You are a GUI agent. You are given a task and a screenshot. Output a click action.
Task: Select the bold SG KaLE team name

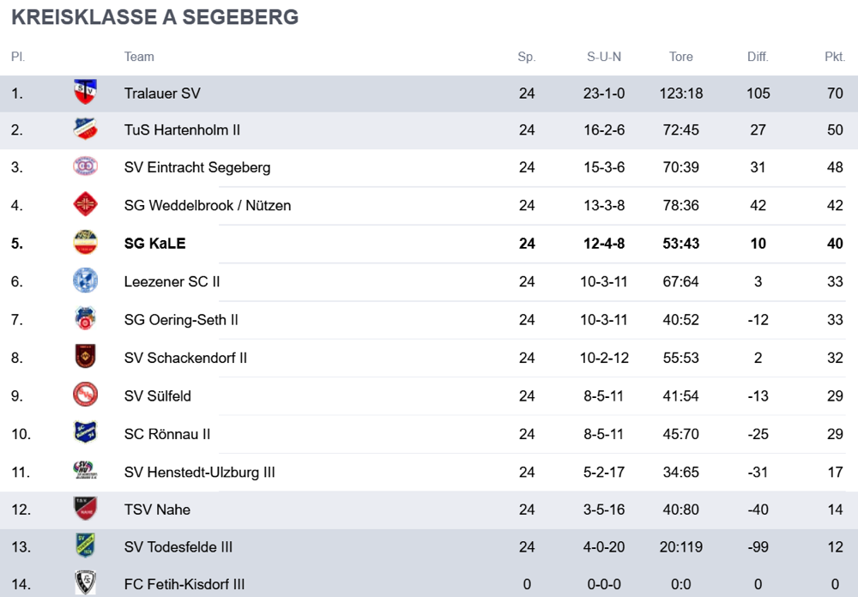click(154, 244)
